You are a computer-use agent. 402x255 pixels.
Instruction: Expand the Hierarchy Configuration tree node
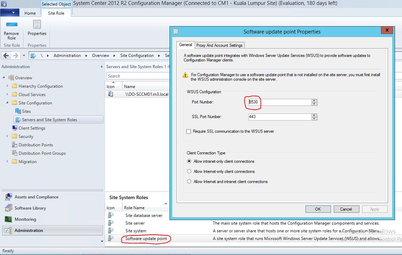[x=7, y=86]
